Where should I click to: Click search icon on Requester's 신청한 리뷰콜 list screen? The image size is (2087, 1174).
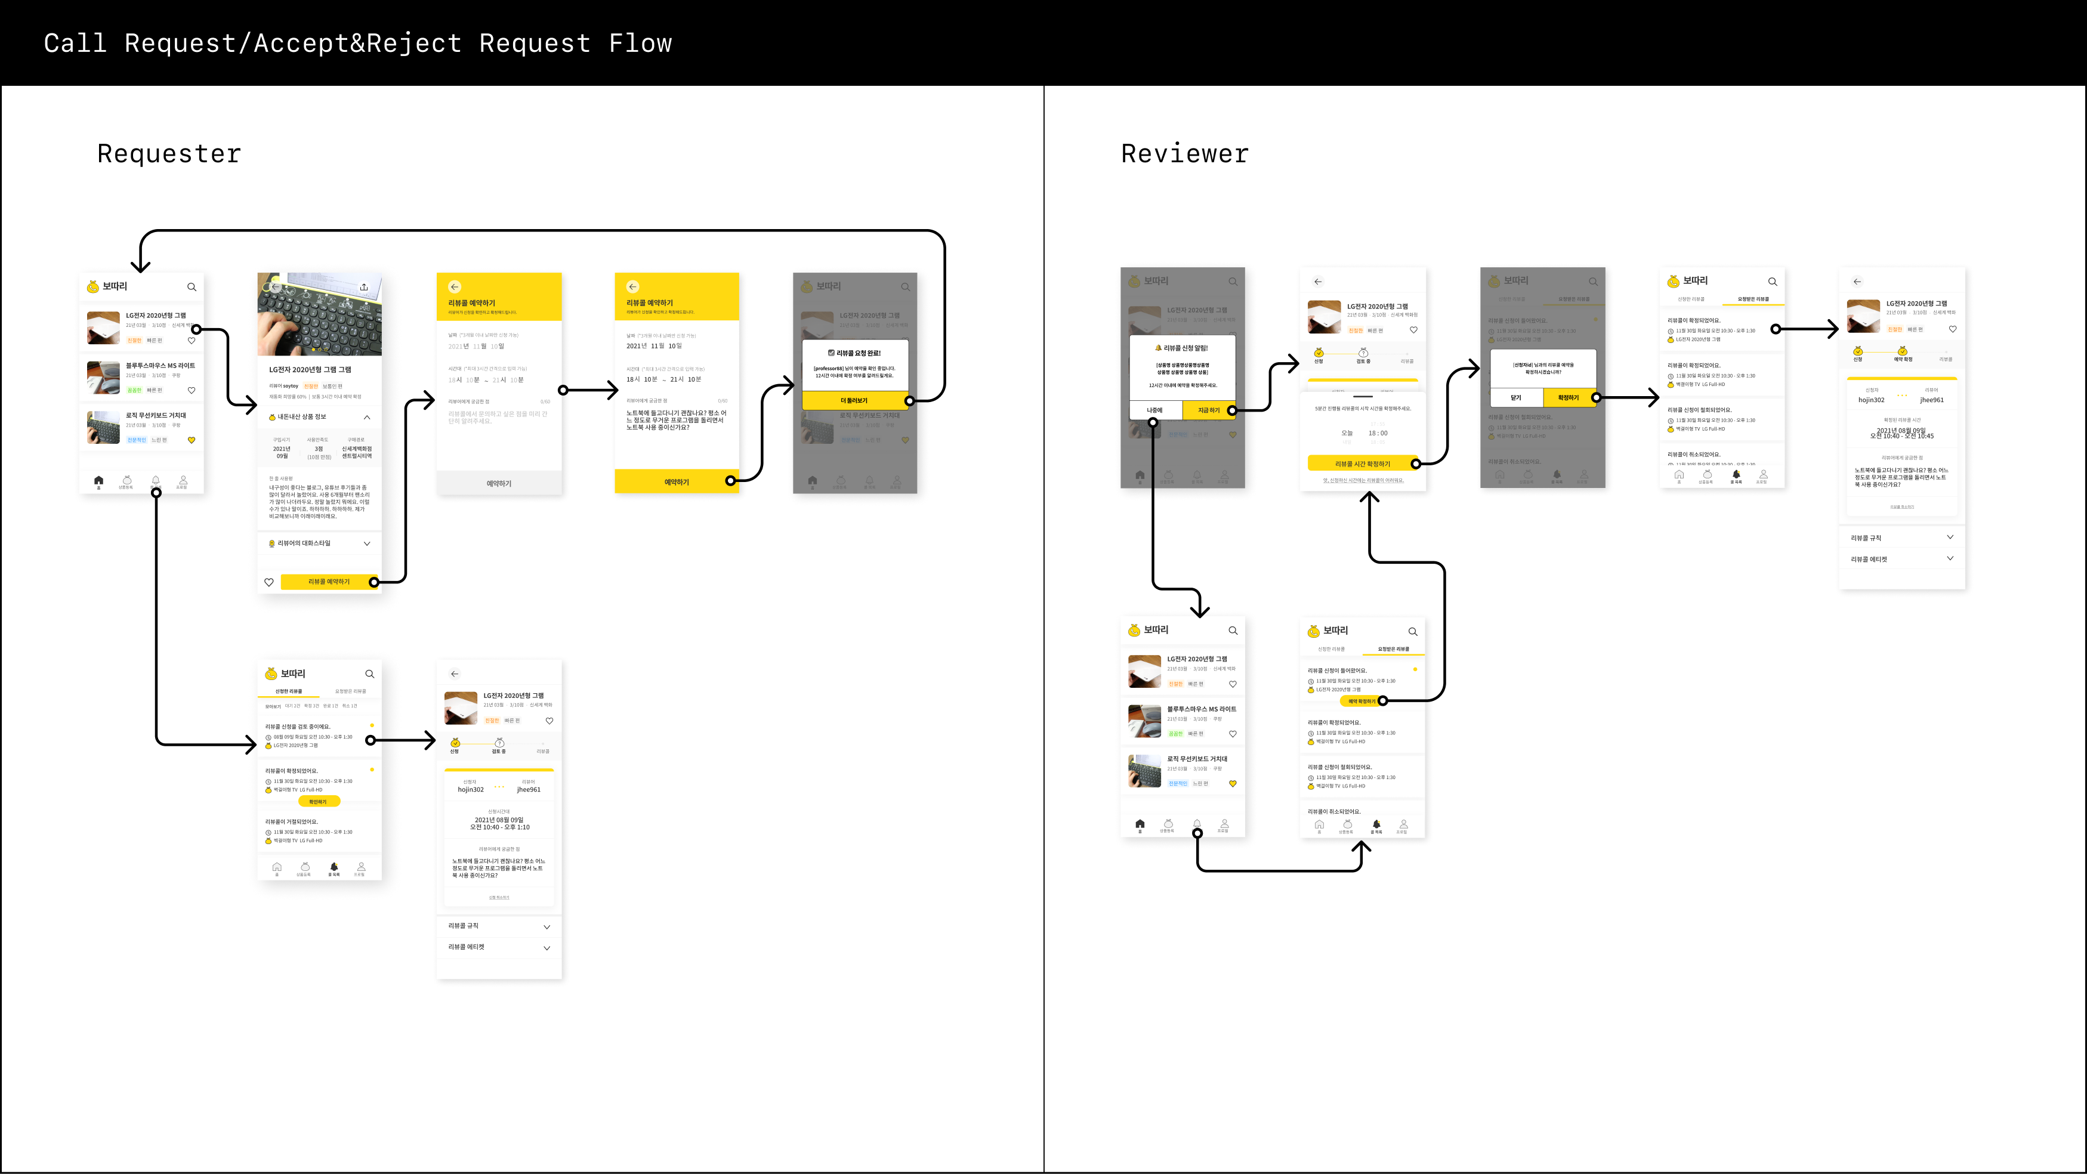tap(369, 674)
